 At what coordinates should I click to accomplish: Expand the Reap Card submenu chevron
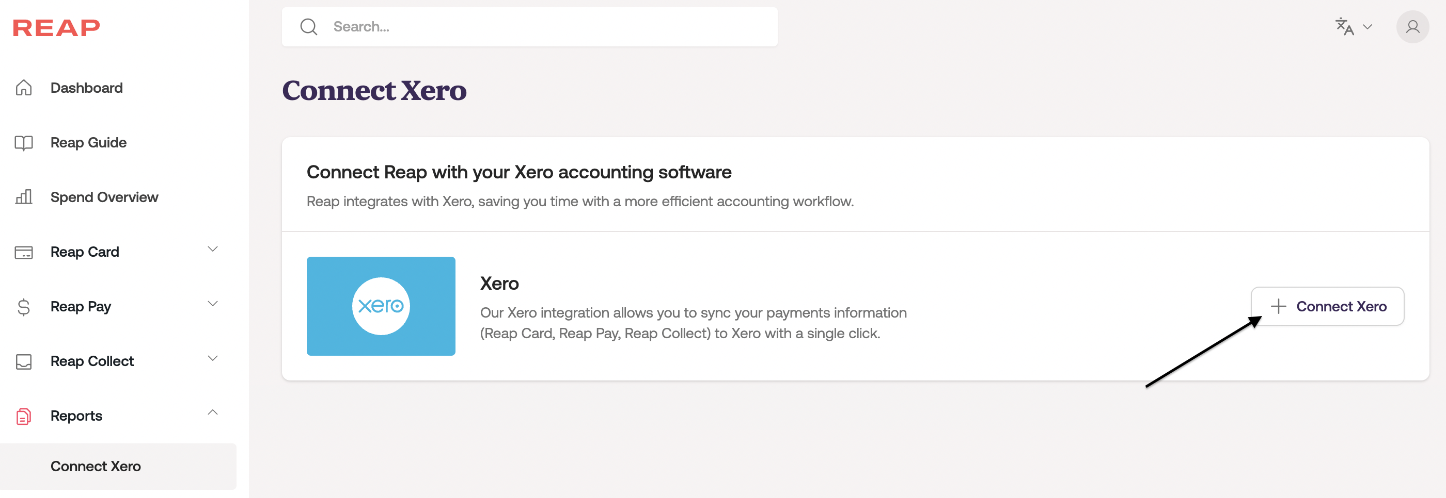tap(213, 250)
